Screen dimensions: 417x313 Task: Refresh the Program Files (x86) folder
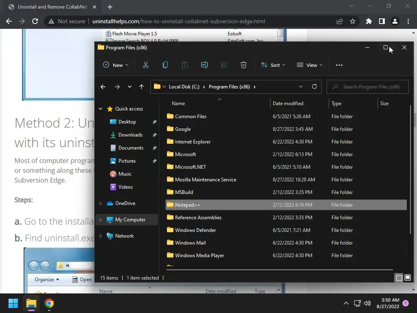314,86
